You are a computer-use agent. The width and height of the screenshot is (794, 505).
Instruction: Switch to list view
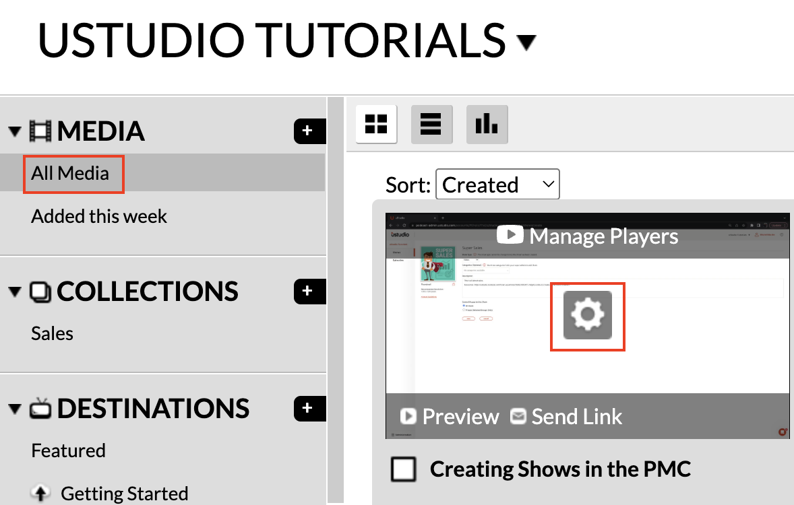(x=431, y=124)
